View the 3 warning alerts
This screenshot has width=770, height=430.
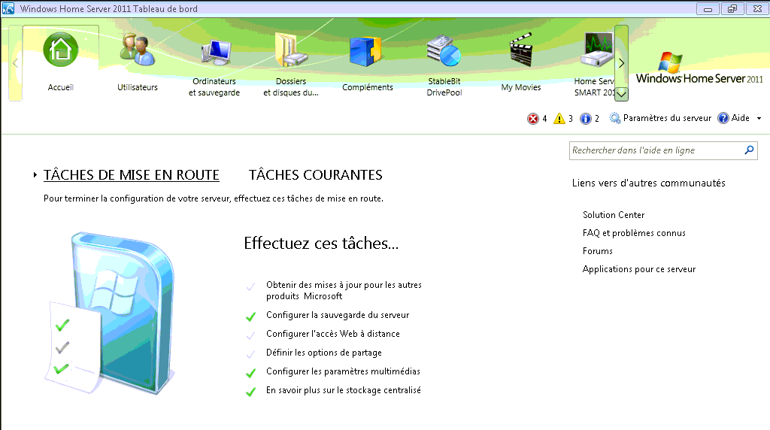[563, 118]
